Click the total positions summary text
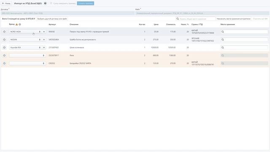The width and height of the screenshot is (270, 152). pyautogui.click(x=19, y=19)
